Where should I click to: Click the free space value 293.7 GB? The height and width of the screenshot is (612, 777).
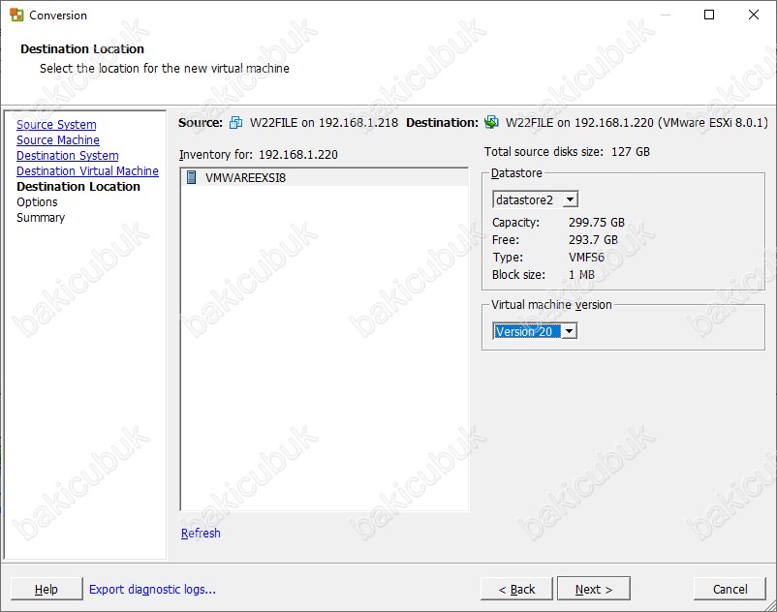pos(593,239)
